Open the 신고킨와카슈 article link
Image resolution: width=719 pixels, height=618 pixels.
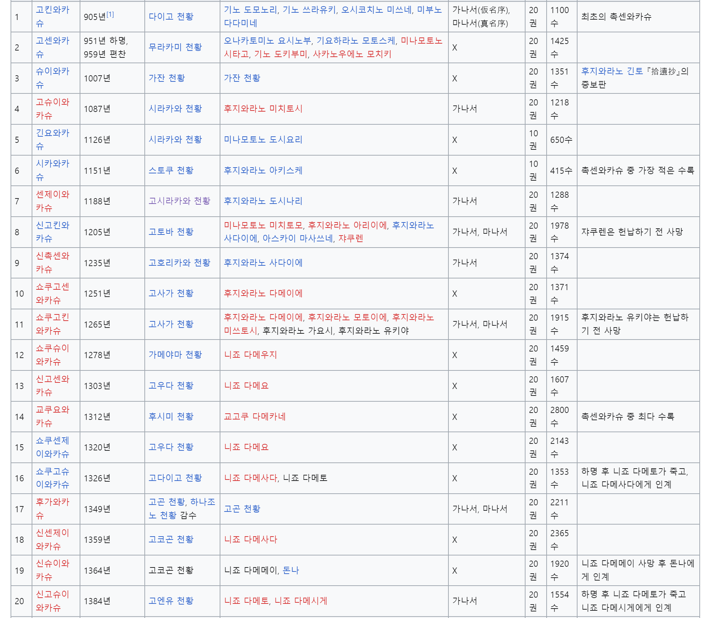(52, 225)
